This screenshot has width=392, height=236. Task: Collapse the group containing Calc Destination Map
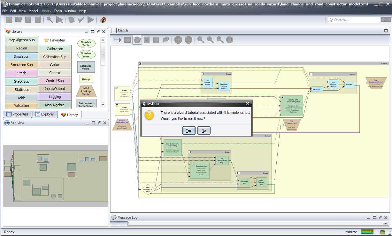click(189, 152)
